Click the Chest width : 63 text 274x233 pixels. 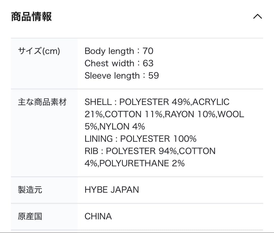119,63
